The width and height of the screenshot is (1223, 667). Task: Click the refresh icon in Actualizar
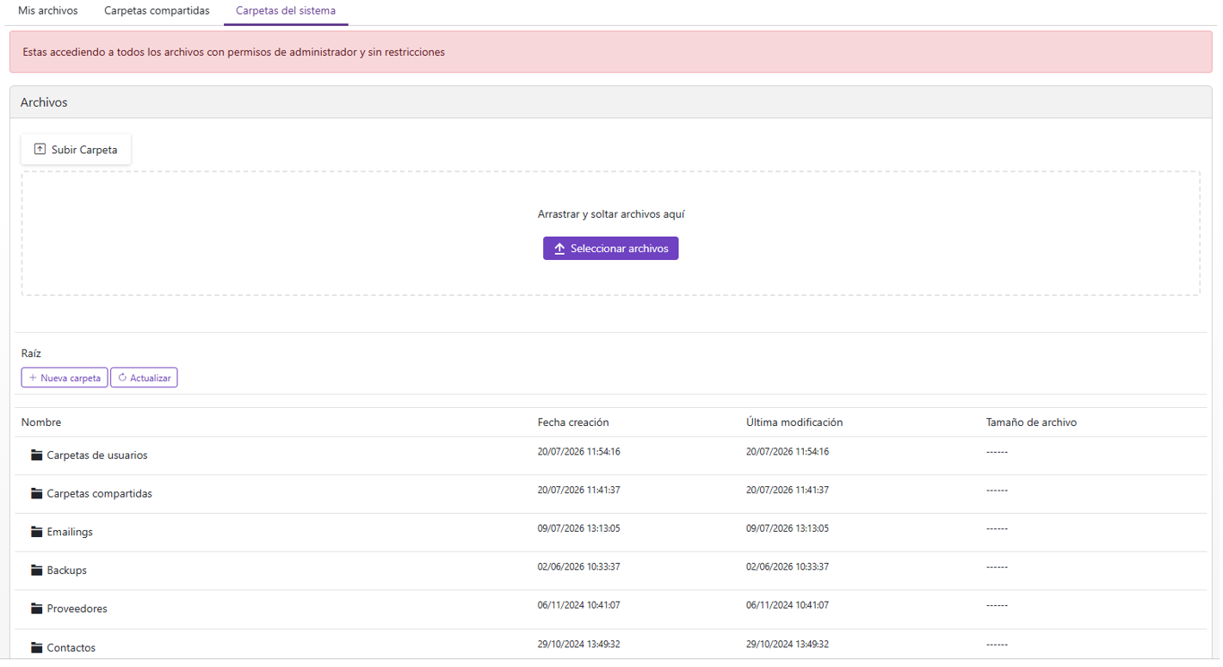[122, 378]
